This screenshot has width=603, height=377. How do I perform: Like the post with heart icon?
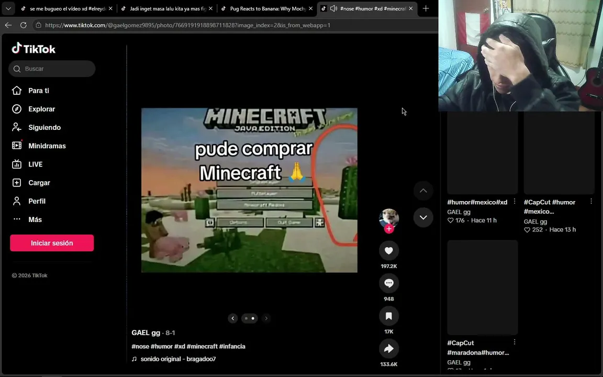(389, 250)
